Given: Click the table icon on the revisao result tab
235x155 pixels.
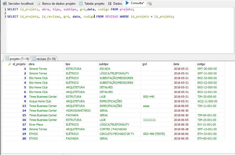Looking at the screenshot, I should (34, 59).
